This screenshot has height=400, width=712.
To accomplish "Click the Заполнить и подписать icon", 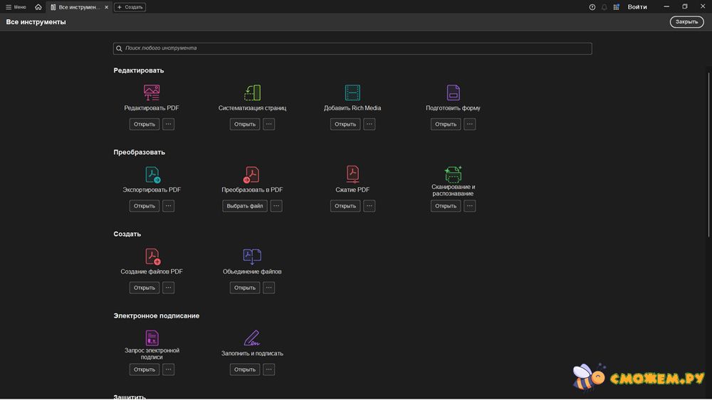I will tap(252, 337).
